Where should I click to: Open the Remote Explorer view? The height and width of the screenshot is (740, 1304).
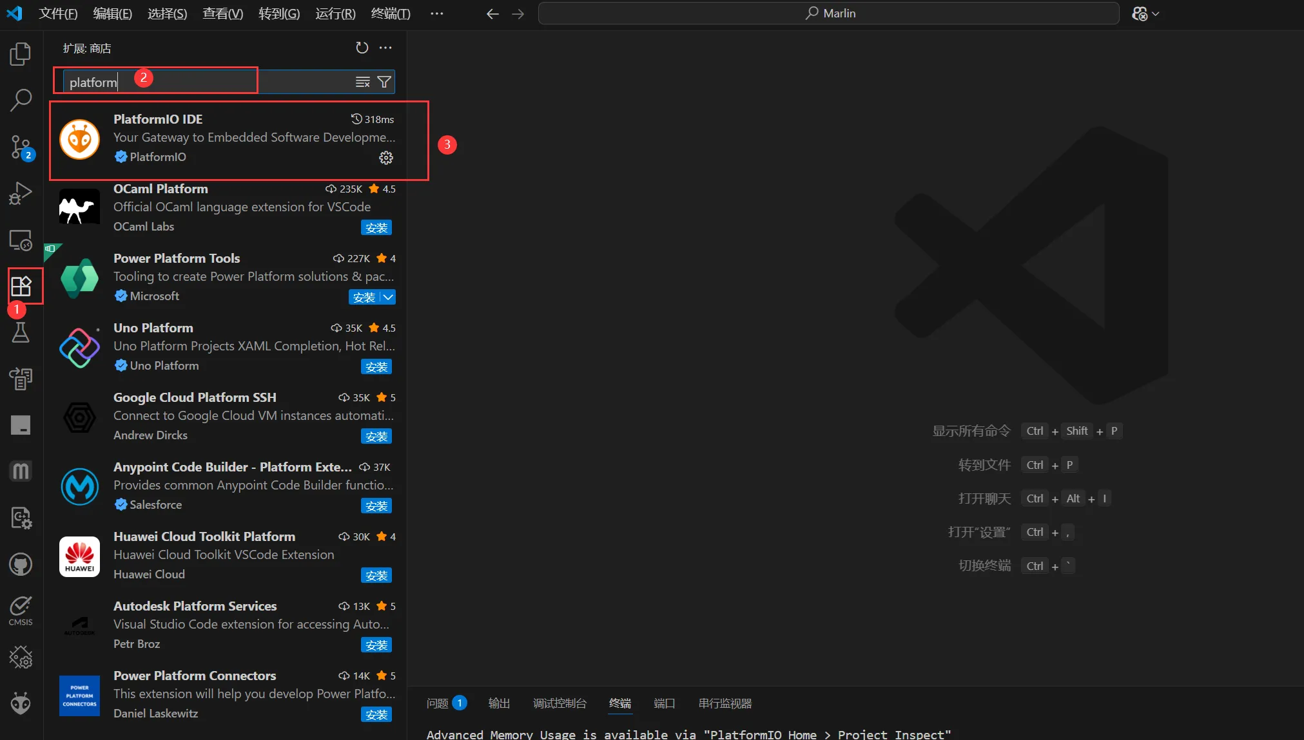21,240
